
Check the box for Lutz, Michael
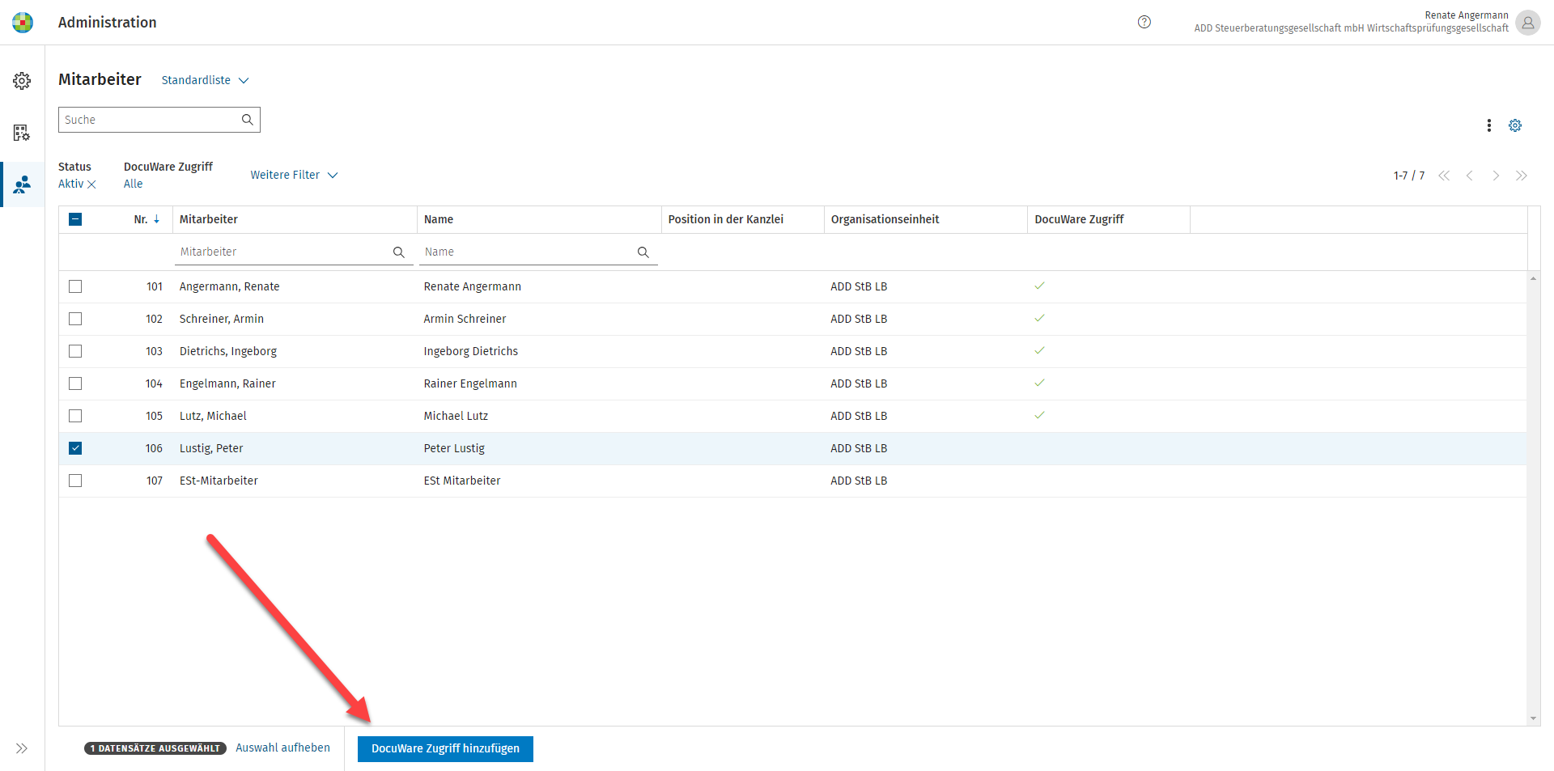[x=75, y=416]
